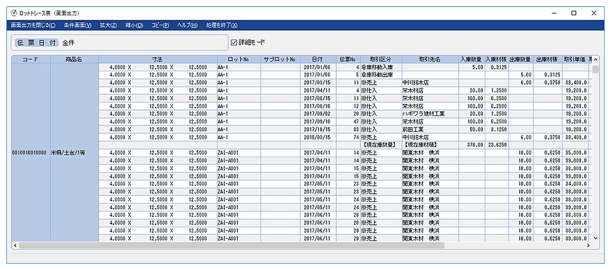Toggle the 詳細モード checkbox
The image size is (611, 270).
click(234, 43)
